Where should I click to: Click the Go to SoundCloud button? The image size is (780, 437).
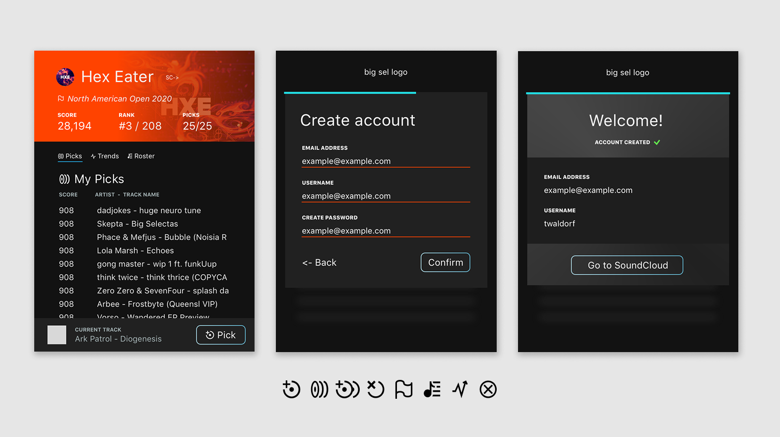(627, 265)
